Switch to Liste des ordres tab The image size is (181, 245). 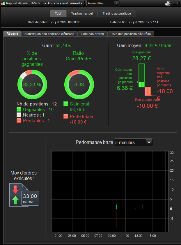[92, 34]
